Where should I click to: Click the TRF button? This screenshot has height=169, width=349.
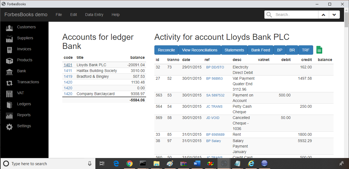click(306, 50)
